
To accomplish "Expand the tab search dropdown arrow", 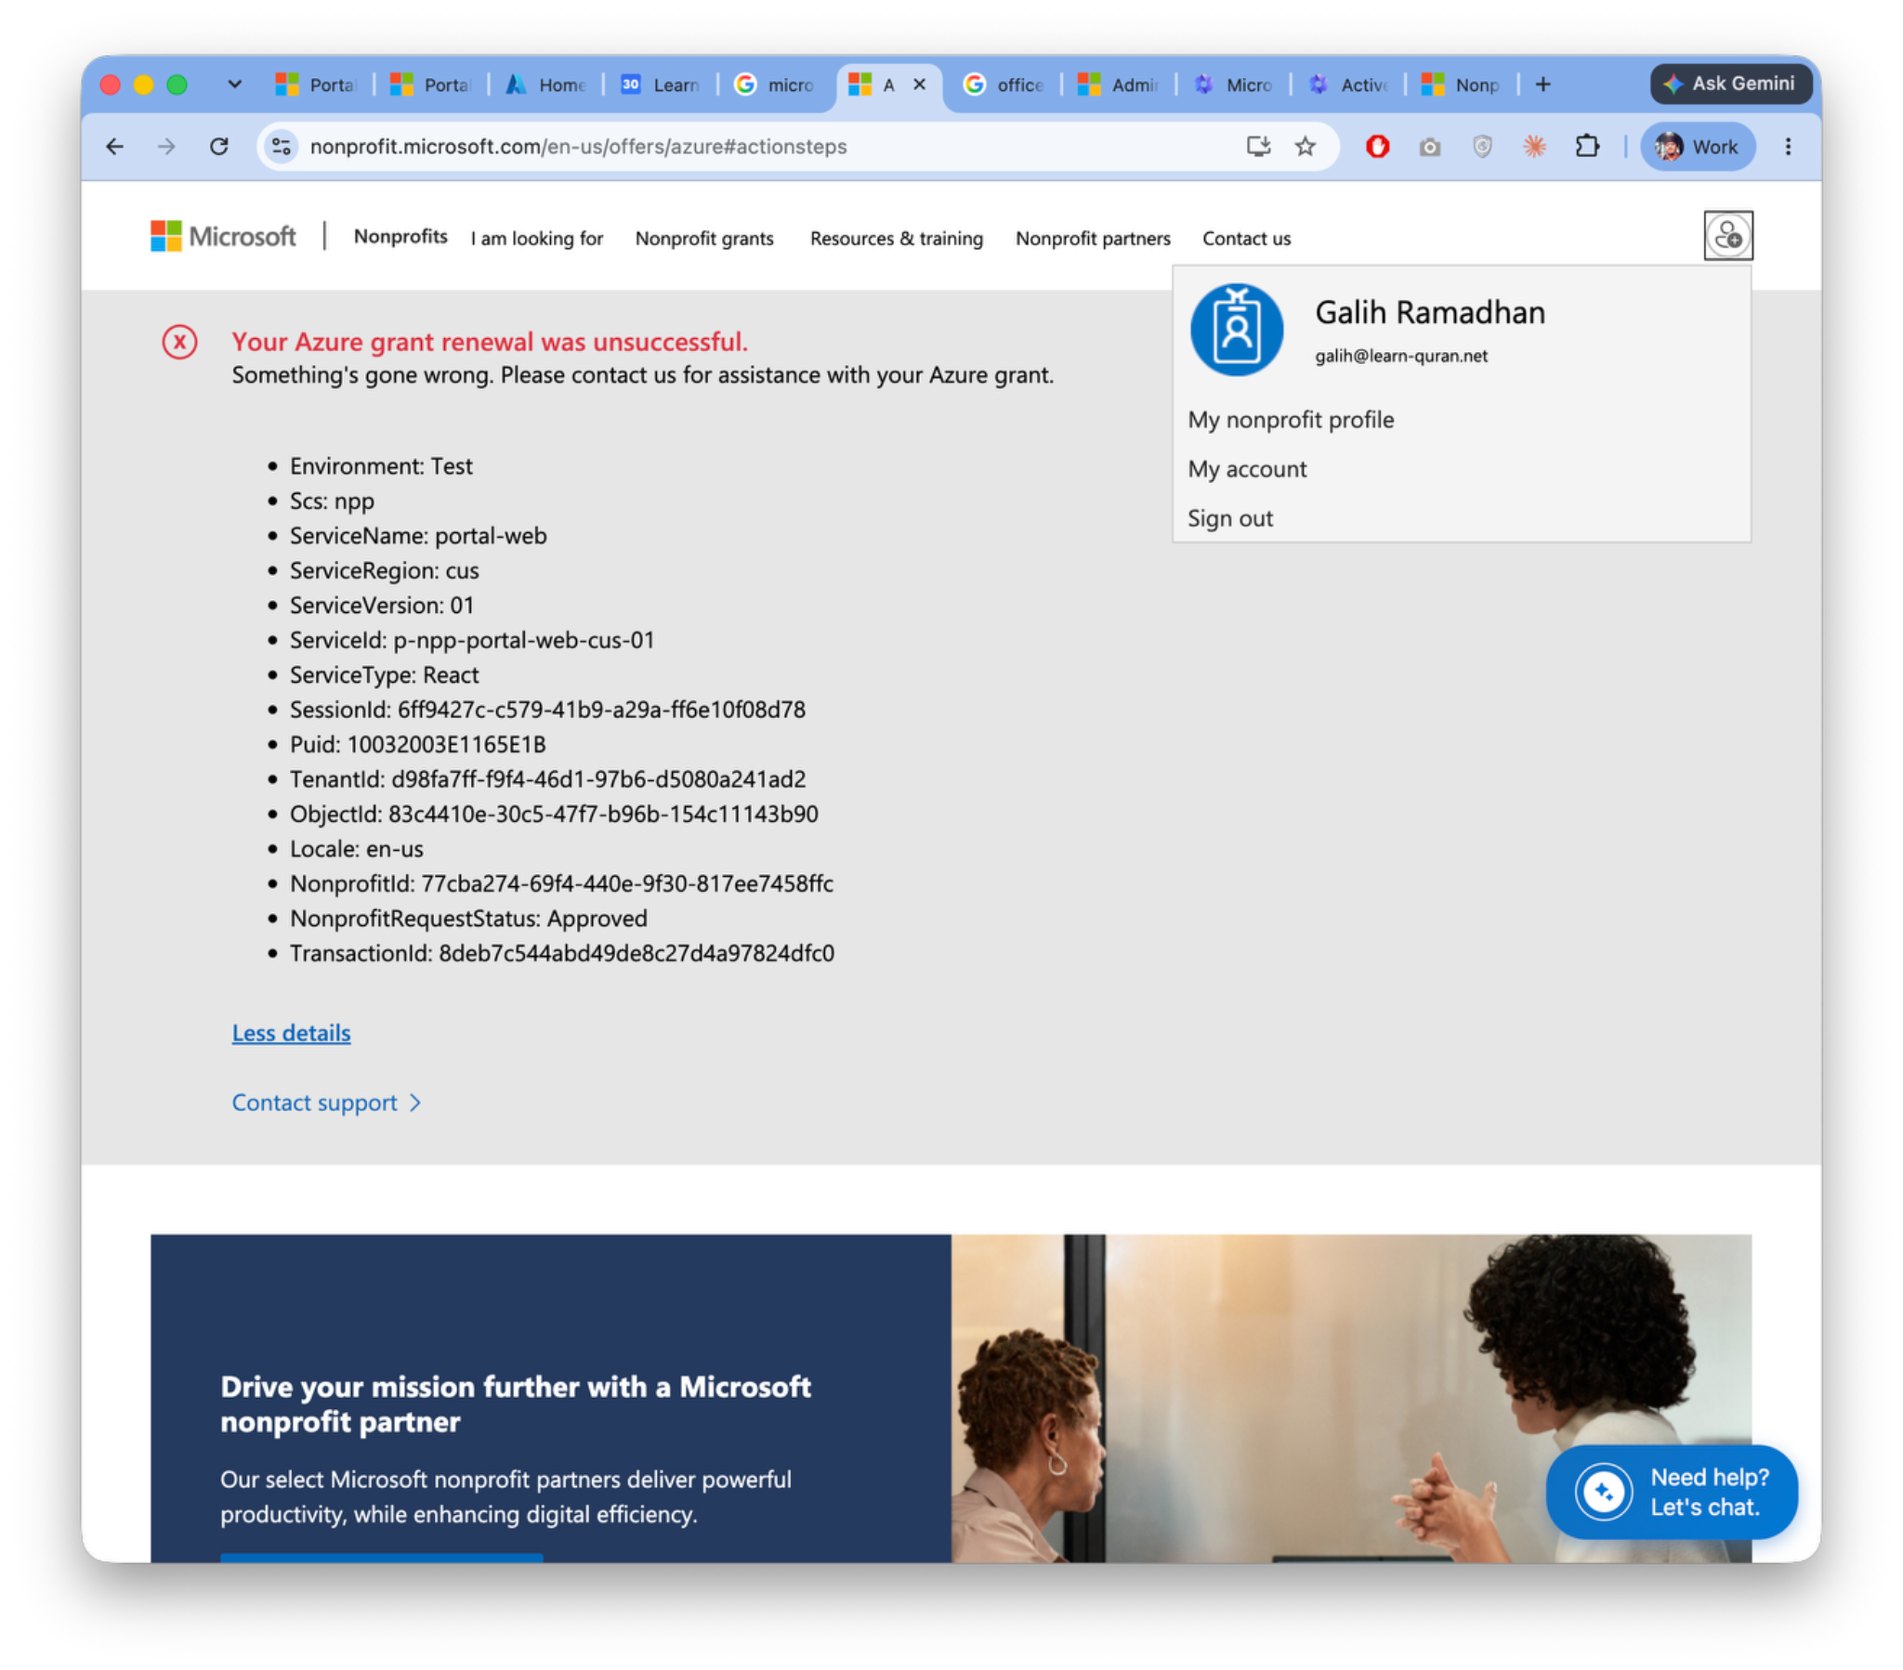I will tap(234, 85).
